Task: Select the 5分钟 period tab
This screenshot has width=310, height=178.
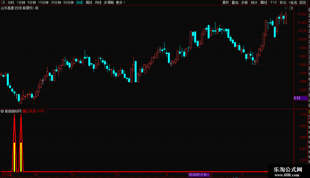Action: 32,2
